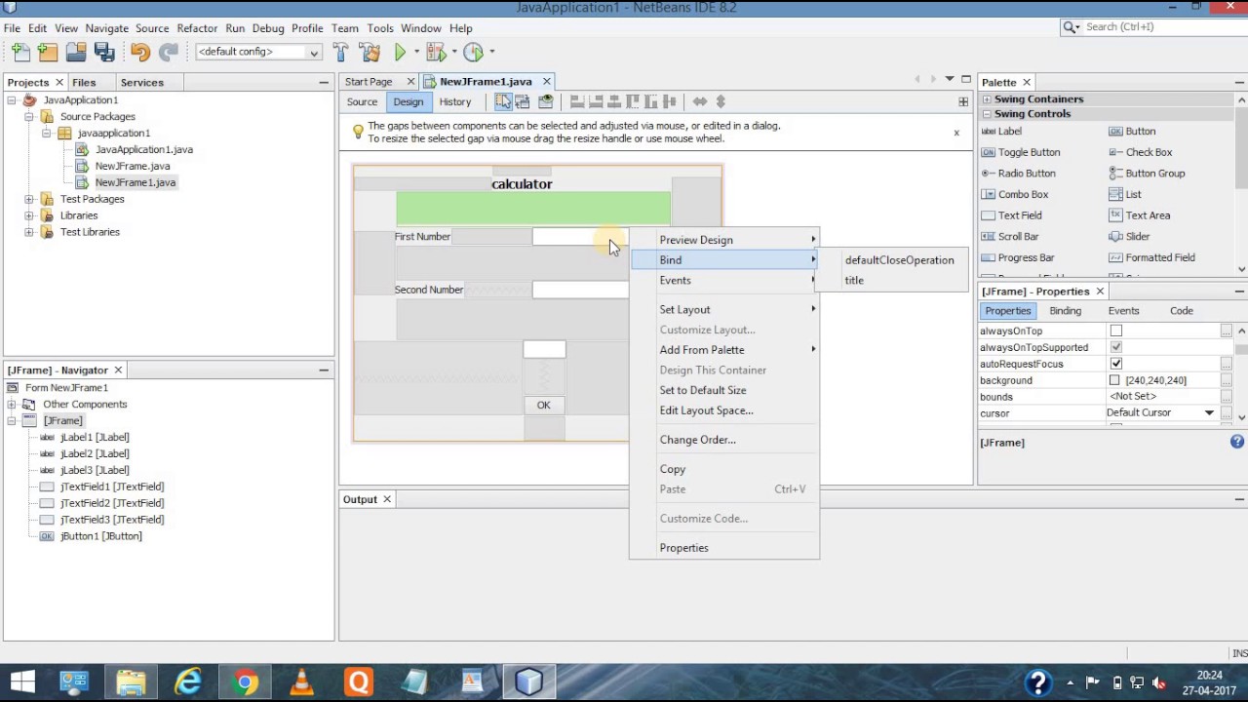Click the Build Project hammer icon
The height and width of the screenshot is (702, 1248).
point(340,52)
